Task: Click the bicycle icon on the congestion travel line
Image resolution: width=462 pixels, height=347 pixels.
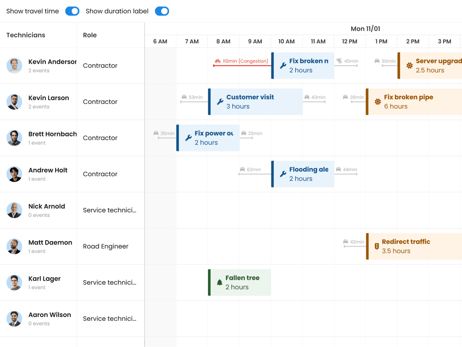Action: point(218,61)
